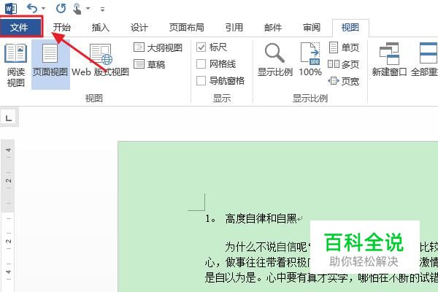
Task: Click 全部重排 arrange all button
Action: point(425,60)
